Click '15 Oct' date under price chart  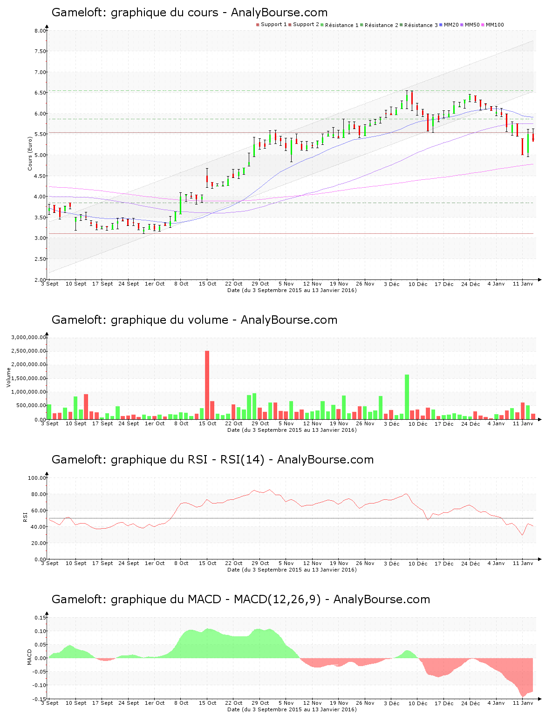208,284
